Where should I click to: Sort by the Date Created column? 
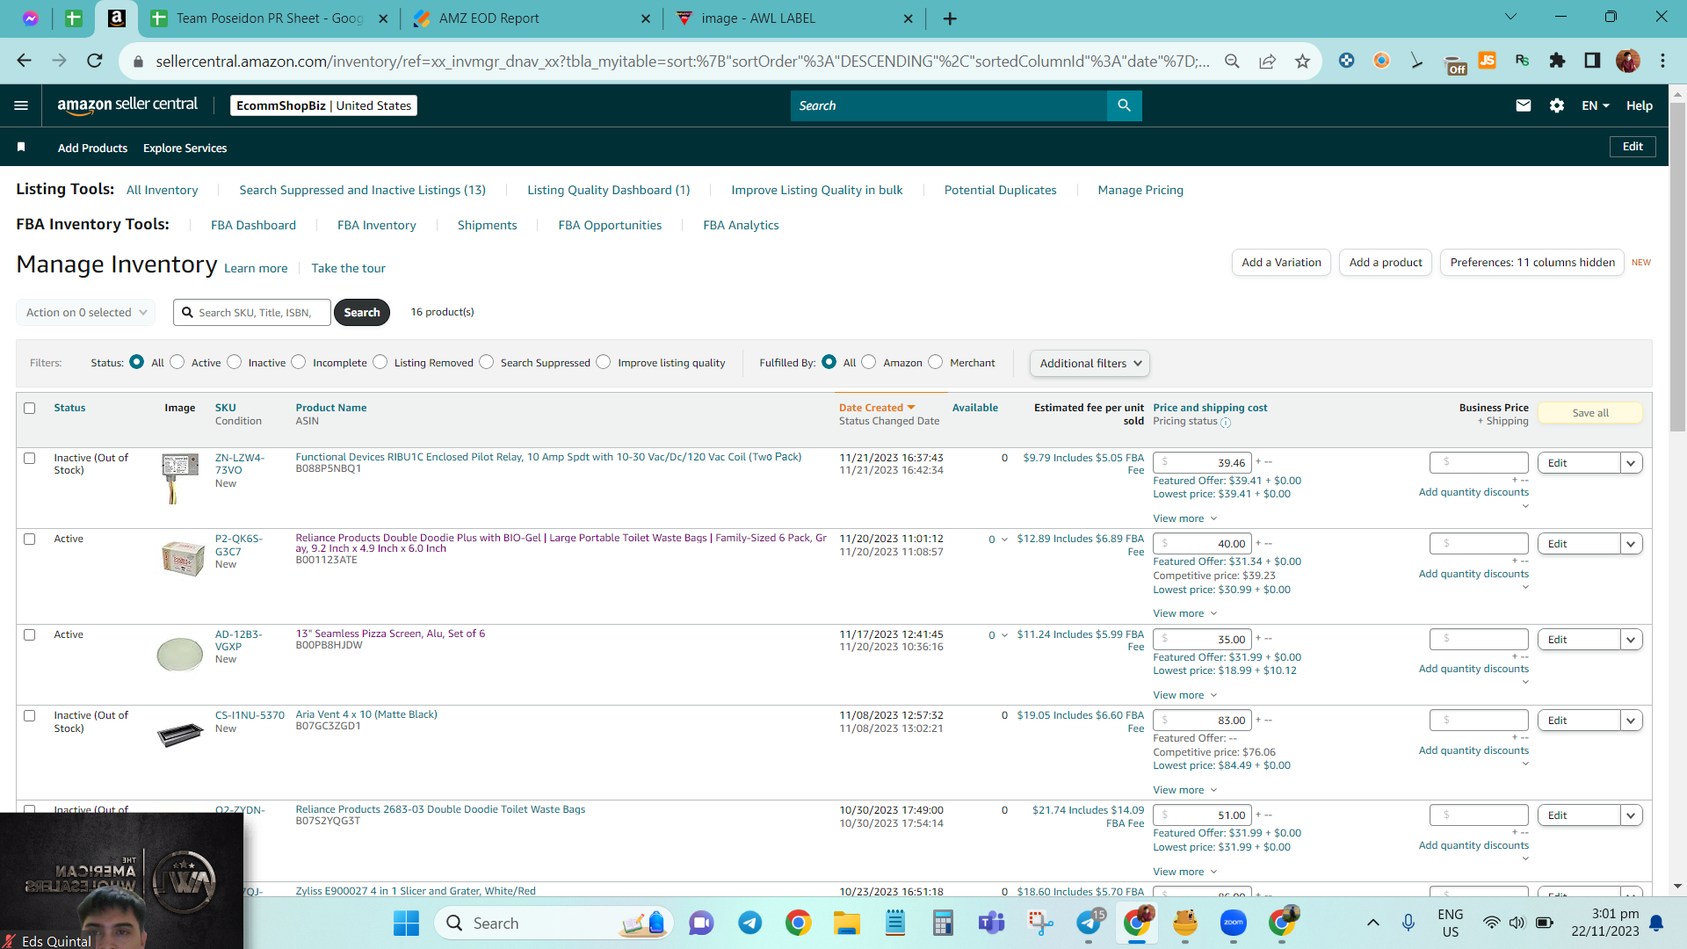pos(877,408)
